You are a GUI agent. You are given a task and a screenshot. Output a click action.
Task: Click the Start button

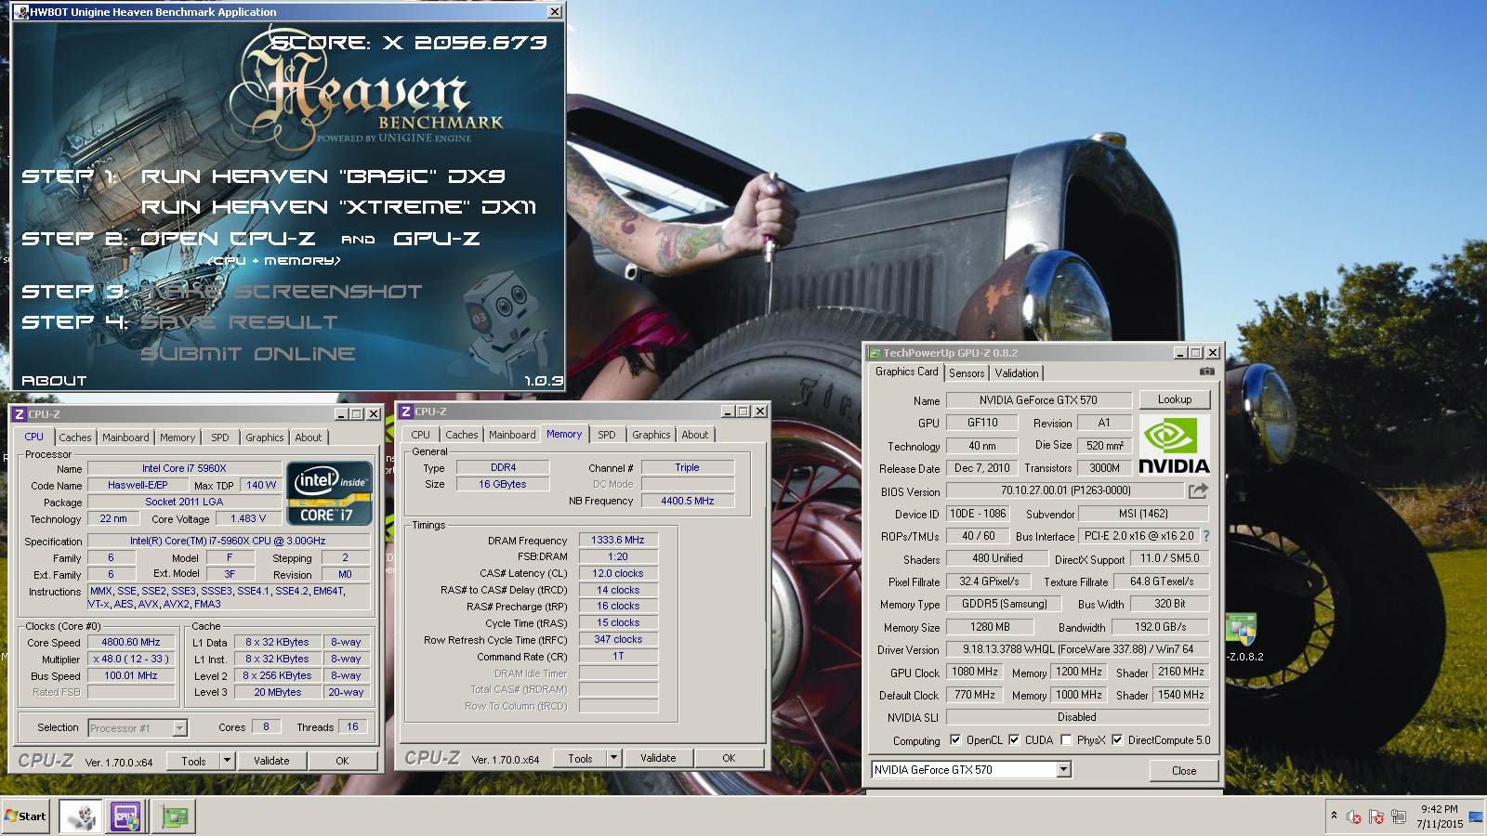coord(25,816)
